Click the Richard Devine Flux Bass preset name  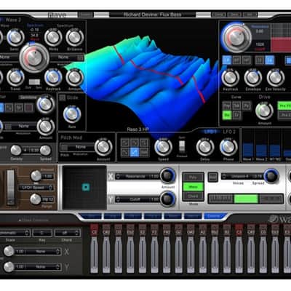pos(152,15)
